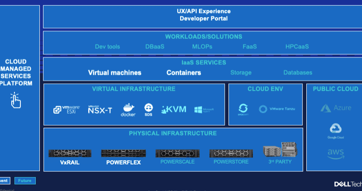The width and height of the screenshot is (362, 191).
Task: Click the Containers label
Action: click(x=184, y=72)
